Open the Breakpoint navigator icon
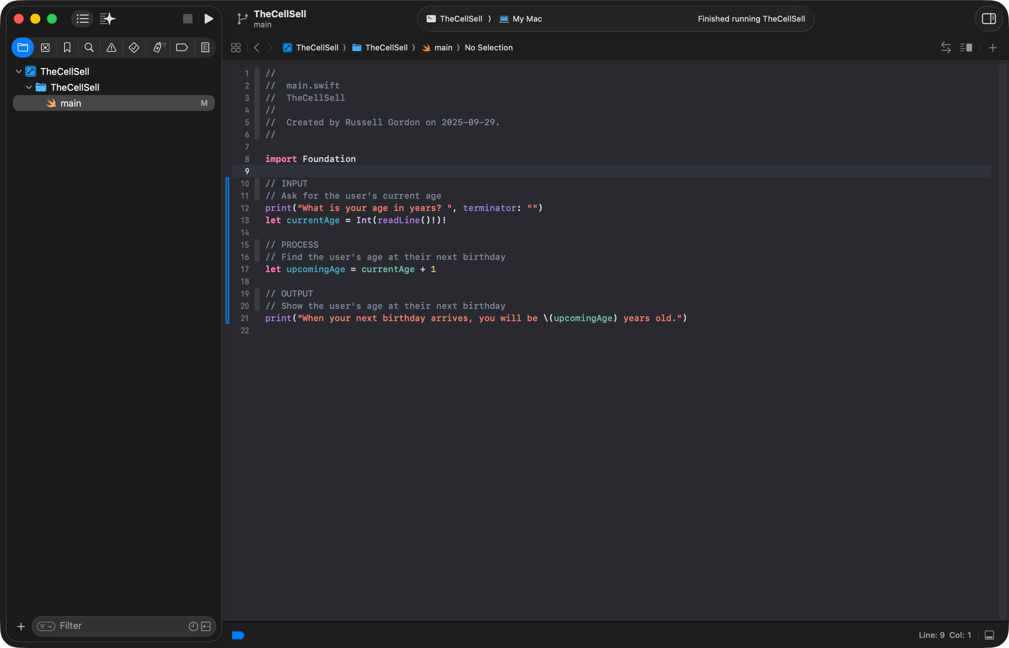 (182, 48)
